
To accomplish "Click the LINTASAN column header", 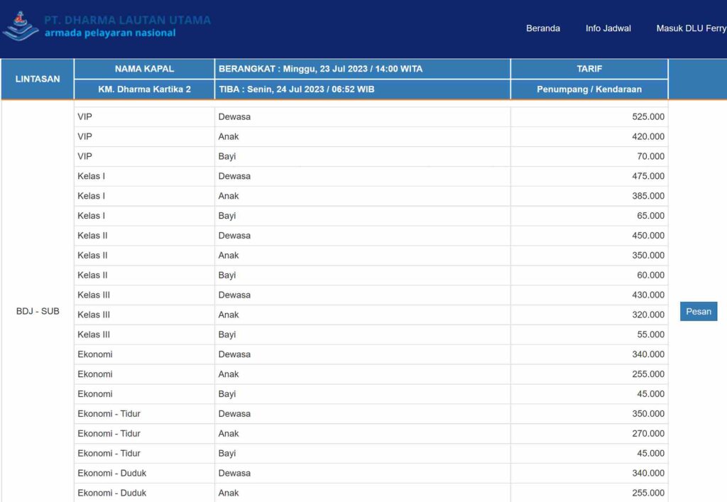I will coord(38,79).
